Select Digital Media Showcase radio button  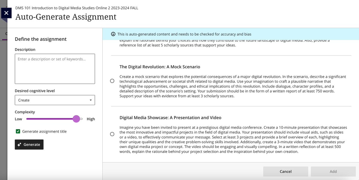pyautogui.click(x=112, y=134)
